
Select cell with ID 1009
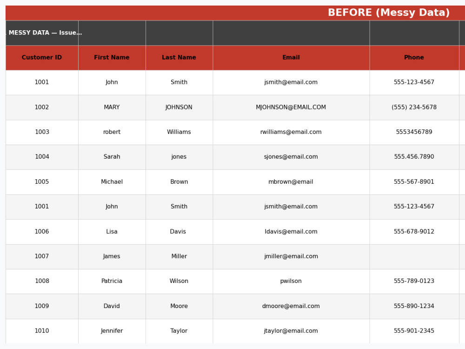click(x=42, y=306)
